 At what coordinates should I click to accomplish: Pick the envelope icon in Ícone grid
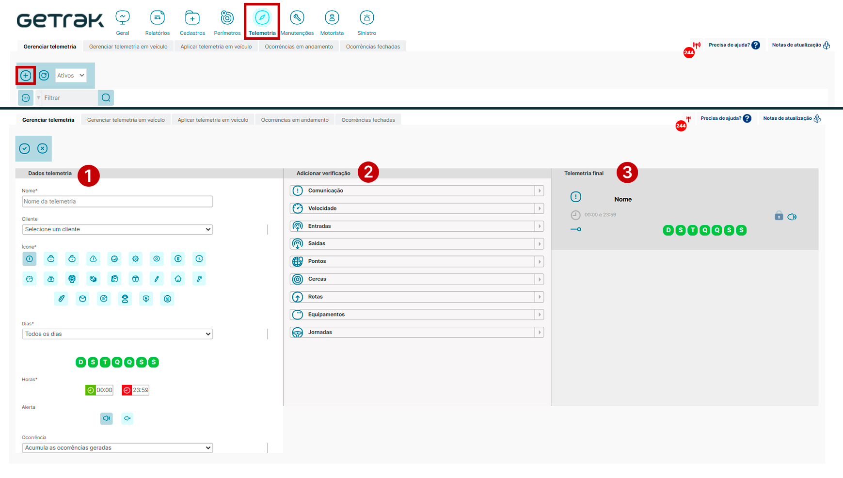(x=83, y=299)
